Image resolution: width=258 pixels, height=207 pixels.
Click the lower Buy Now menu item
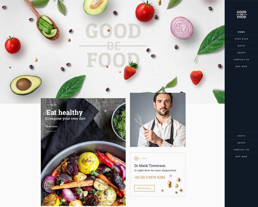click(x=241, y=157)
